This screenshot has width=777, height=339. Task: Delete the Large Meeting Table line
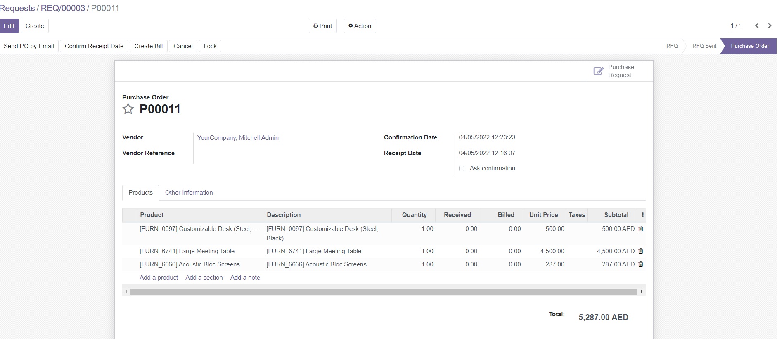click(x=641, y=251)
